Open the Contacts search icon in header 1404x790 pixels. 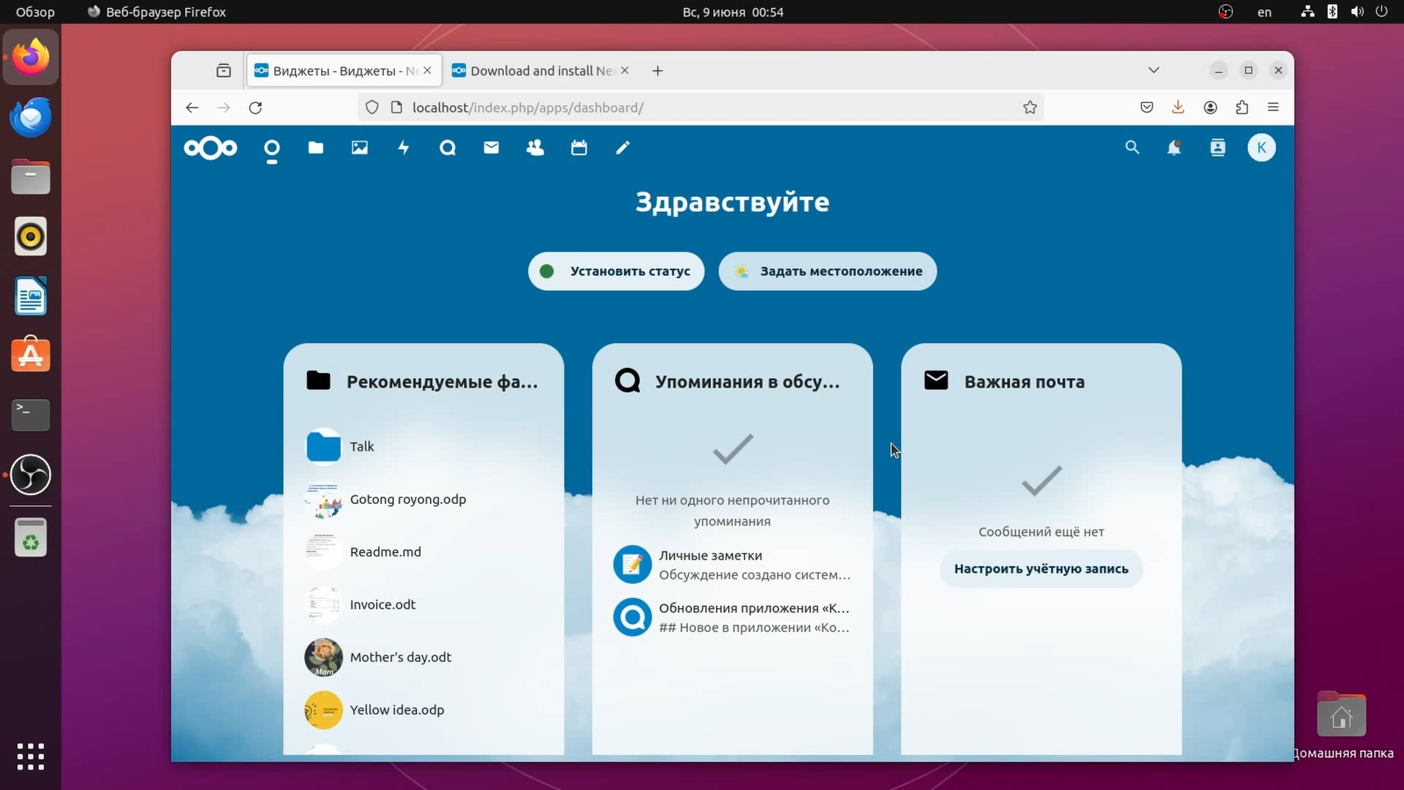(1218, 147)
